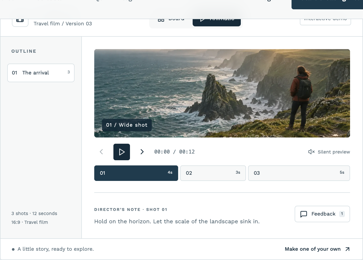This screenshot has height=260, width=363.
Task: Click the muted speaker icon
Action: (311, 152)
